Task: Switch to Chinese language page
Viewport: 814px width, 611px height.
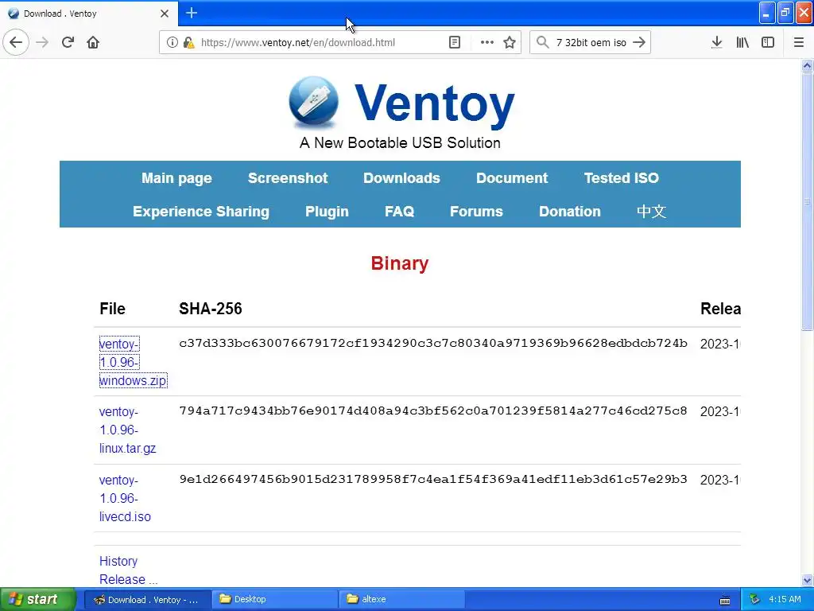Action: click(x=651, y=212)
